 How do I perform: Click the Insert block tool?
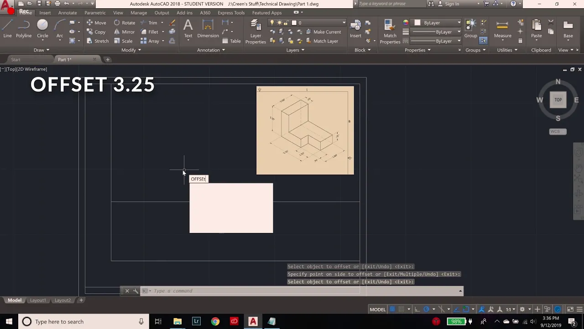[355, 29]
